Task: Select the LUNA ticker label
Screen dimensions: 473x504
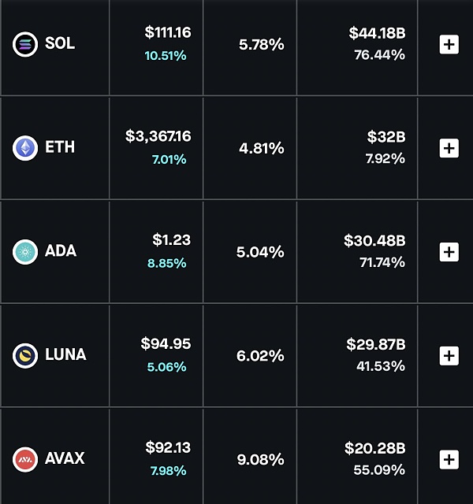Action: coord(65,355)
